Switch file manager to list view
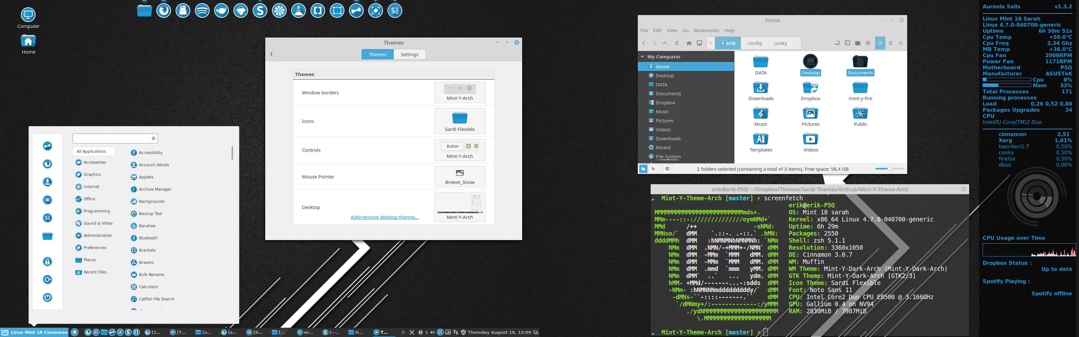The height and width of the screenshot is (337, 1079). pos(890,43)
